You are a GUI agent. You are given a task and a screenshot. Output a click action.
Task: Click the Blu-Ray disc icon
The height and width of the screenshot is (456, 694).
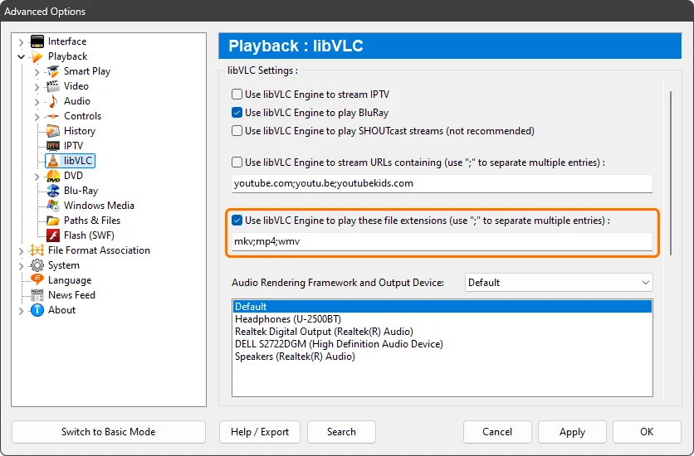[x=53, y=191]
